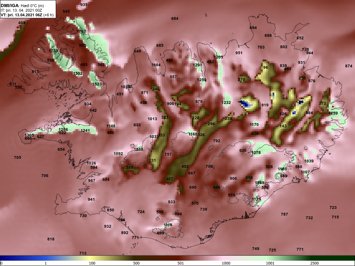Click the 933 height value
Image resolution: width=355 pixels, height=266 pixels.
click(x=171, y=201)
